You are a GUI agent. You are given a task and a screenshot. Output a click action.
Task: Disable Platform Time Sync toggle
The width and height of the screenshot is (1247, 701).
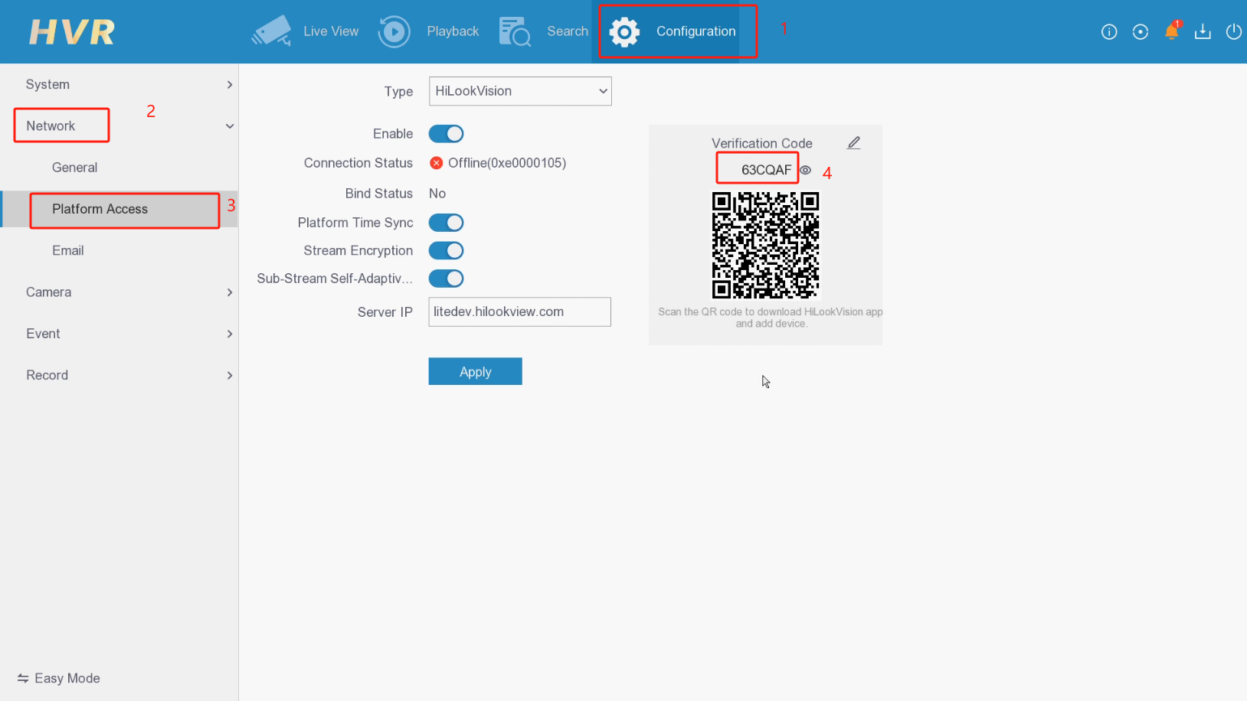446,223
